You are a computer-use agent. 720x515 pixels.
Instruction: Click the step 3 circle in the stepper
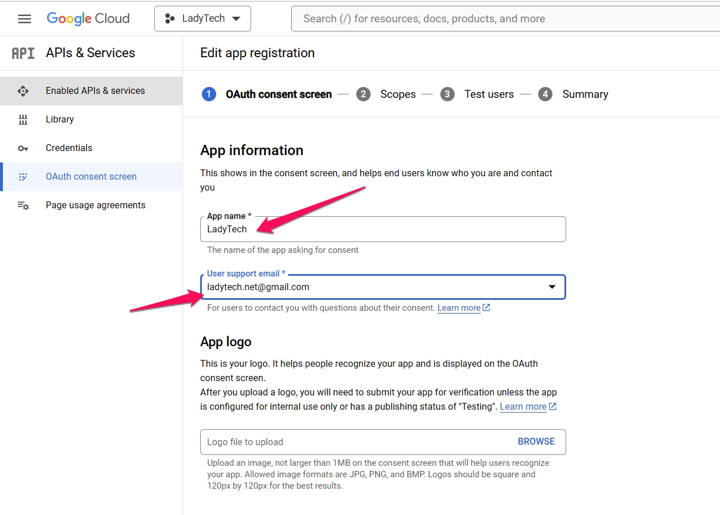[x=447, y=94]
